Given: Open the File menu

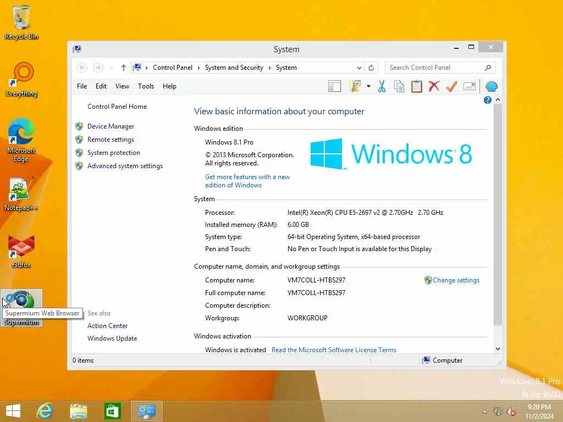Looking at the screenshot, I should 82,86.
